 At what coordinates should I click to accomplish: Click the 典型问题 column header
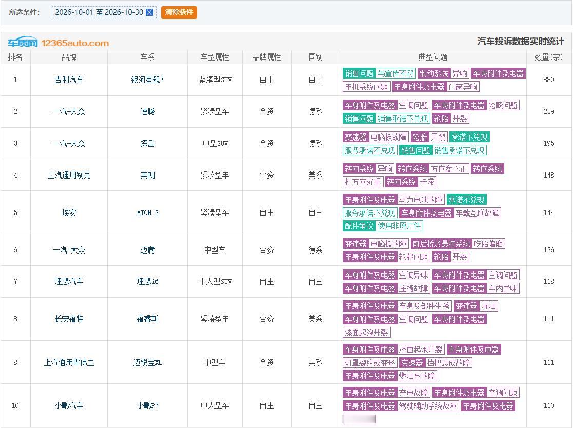(x=433, y=57)
